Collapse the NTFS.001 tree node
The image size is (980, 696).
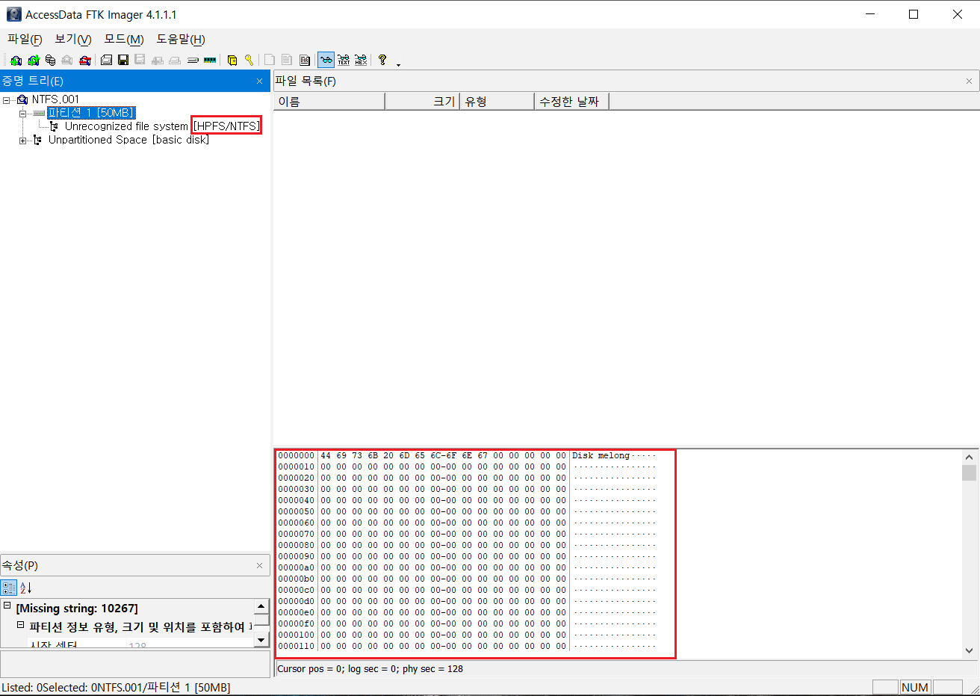pos(6,99)
